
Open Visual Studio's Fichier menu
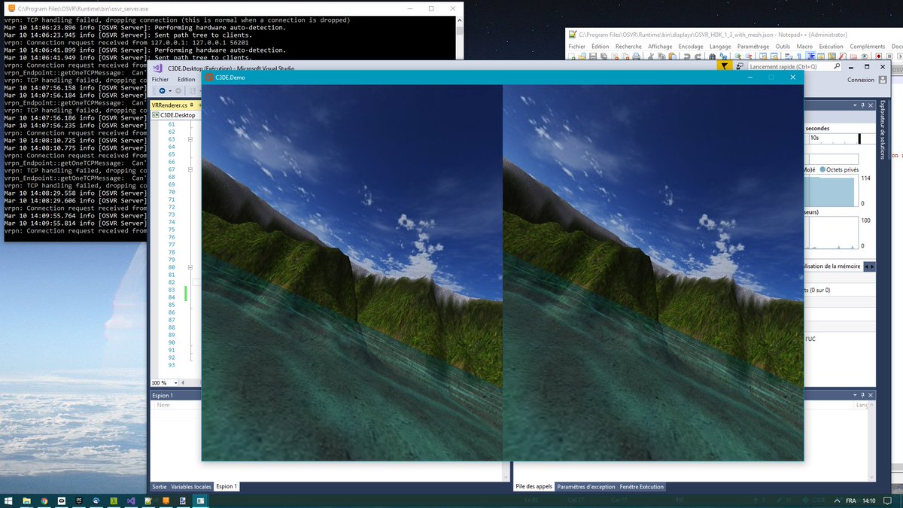tap(160, 79)
